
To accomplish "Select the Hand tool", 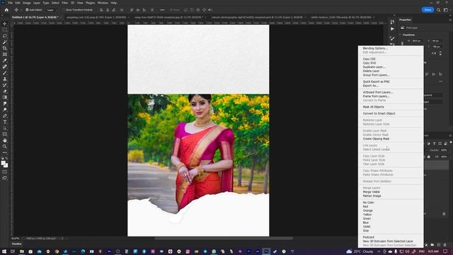I will click(5, 140).
